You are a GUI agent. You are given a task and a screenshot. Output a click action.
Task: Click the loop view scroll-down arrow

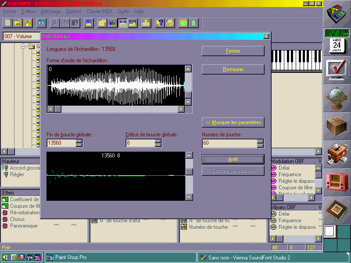point(189,197)
